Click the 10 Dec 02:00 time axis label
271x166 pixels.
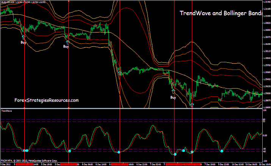[x=238, y=164]
